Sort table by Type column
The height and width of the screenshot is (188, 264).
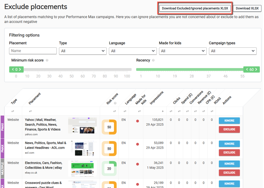(x=13, y=111)
